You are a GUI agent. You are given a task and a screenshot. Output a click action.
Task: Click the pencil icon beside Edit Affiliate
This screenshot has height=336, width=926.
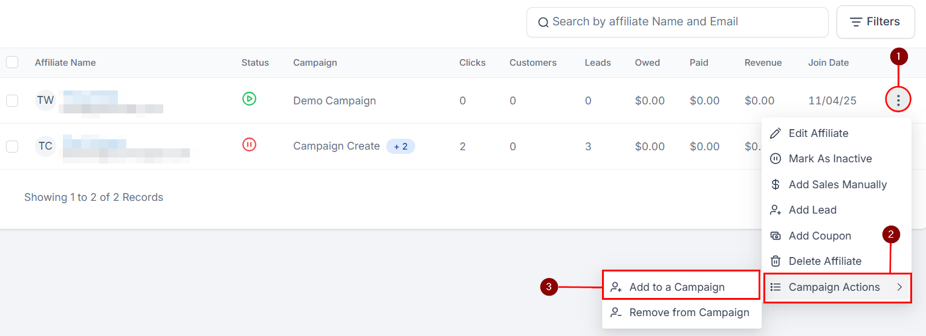click(775, 133)
